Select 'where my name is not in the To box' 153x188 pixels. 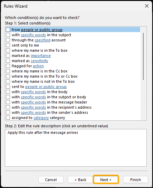pyautogui.click(x=8, y=81)
